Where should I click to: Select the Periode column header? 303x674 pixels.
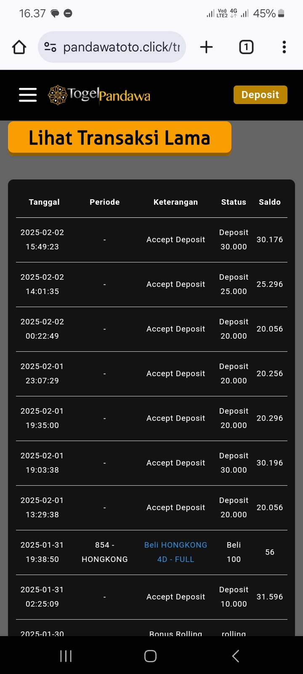[x=104, y=202]
